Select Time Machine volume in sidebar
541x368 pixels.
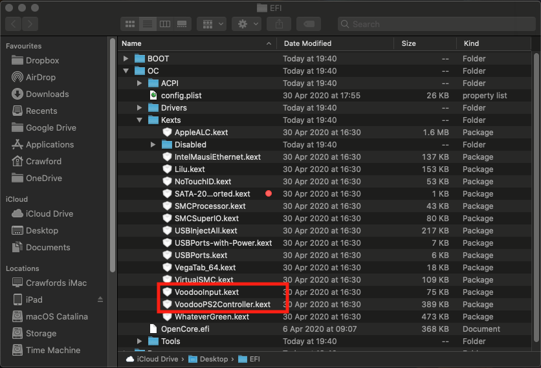[x=46, y=351]
